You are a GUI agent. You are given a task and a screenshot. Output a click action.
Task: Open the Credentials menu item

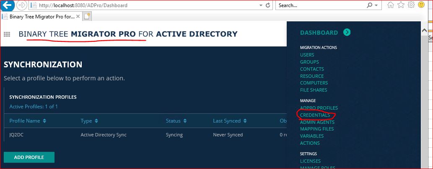coord(315,115)
